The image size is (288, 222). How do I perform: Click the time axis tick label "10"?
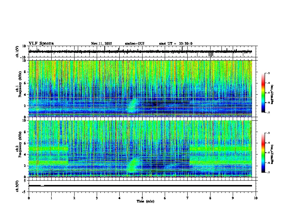pos(256,198)
